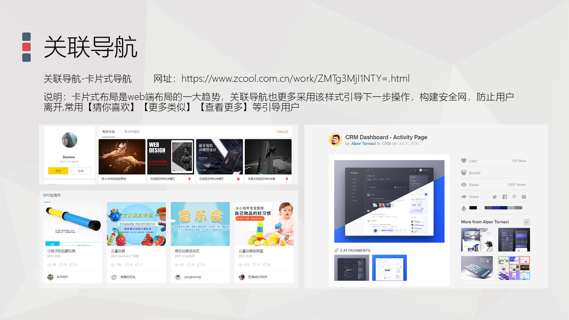Screen dimensions: 569x320
Task: Click plus button beside More from Alper Tornaci
Action: coord(526,222)
